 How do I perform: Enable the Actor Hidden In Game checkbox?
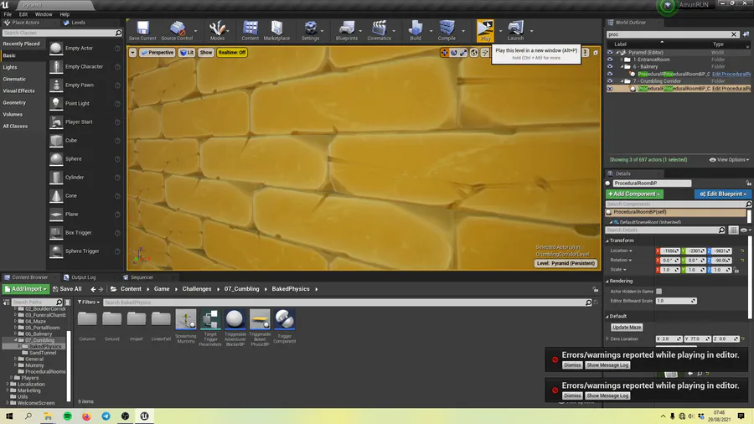point(658,291)
